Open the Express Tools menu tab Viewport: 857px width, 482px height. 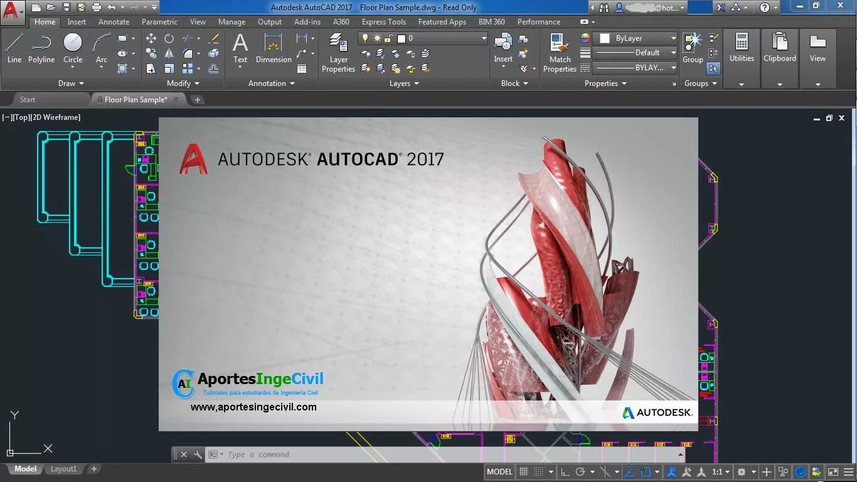pyautogui.click(x=384, y=21)
